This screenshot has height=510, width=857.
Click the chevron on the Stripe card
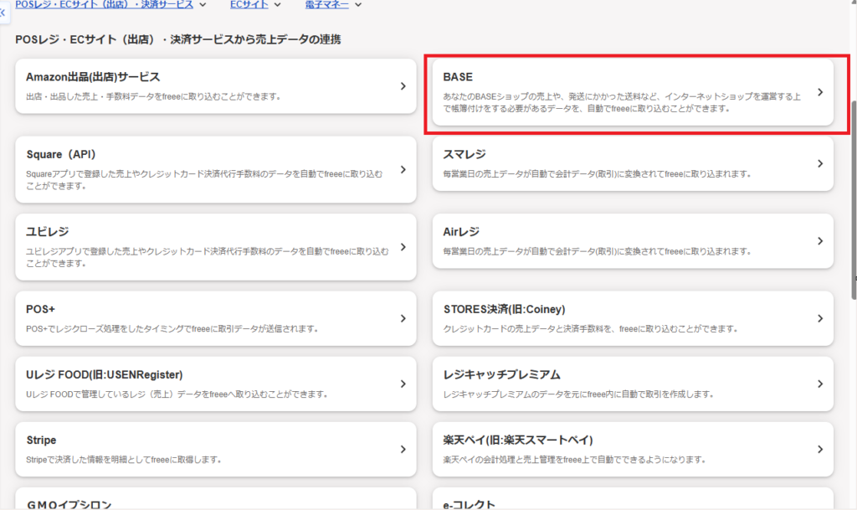point(403,450)
